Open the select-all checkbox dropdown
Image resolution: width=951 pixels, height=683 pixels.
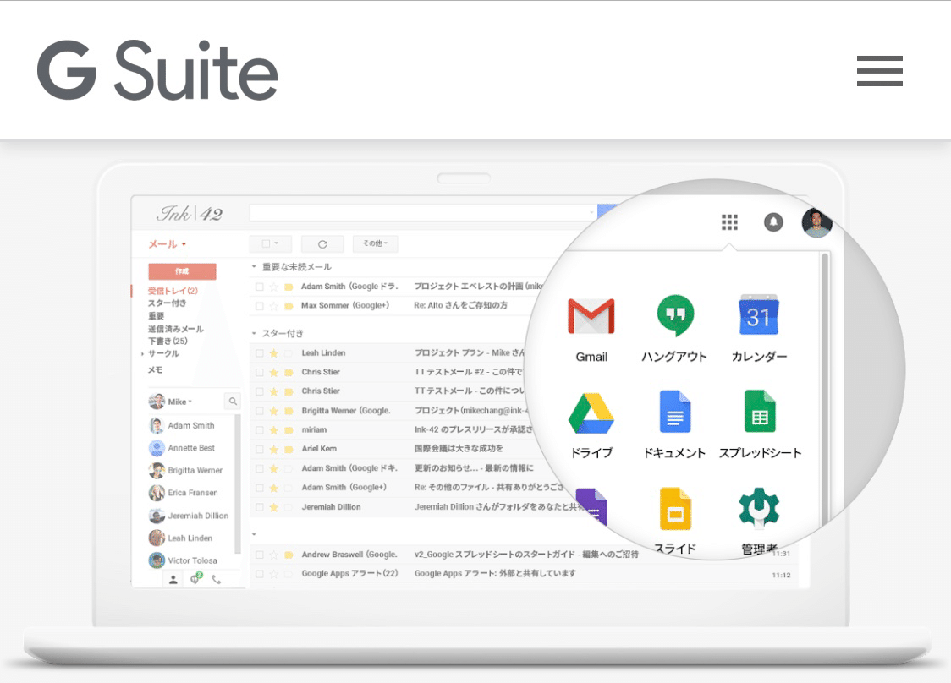tap(271, 243)
